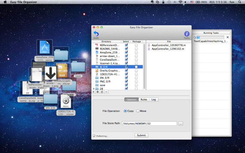Click the lock menu bar icon

pos(163,2)
